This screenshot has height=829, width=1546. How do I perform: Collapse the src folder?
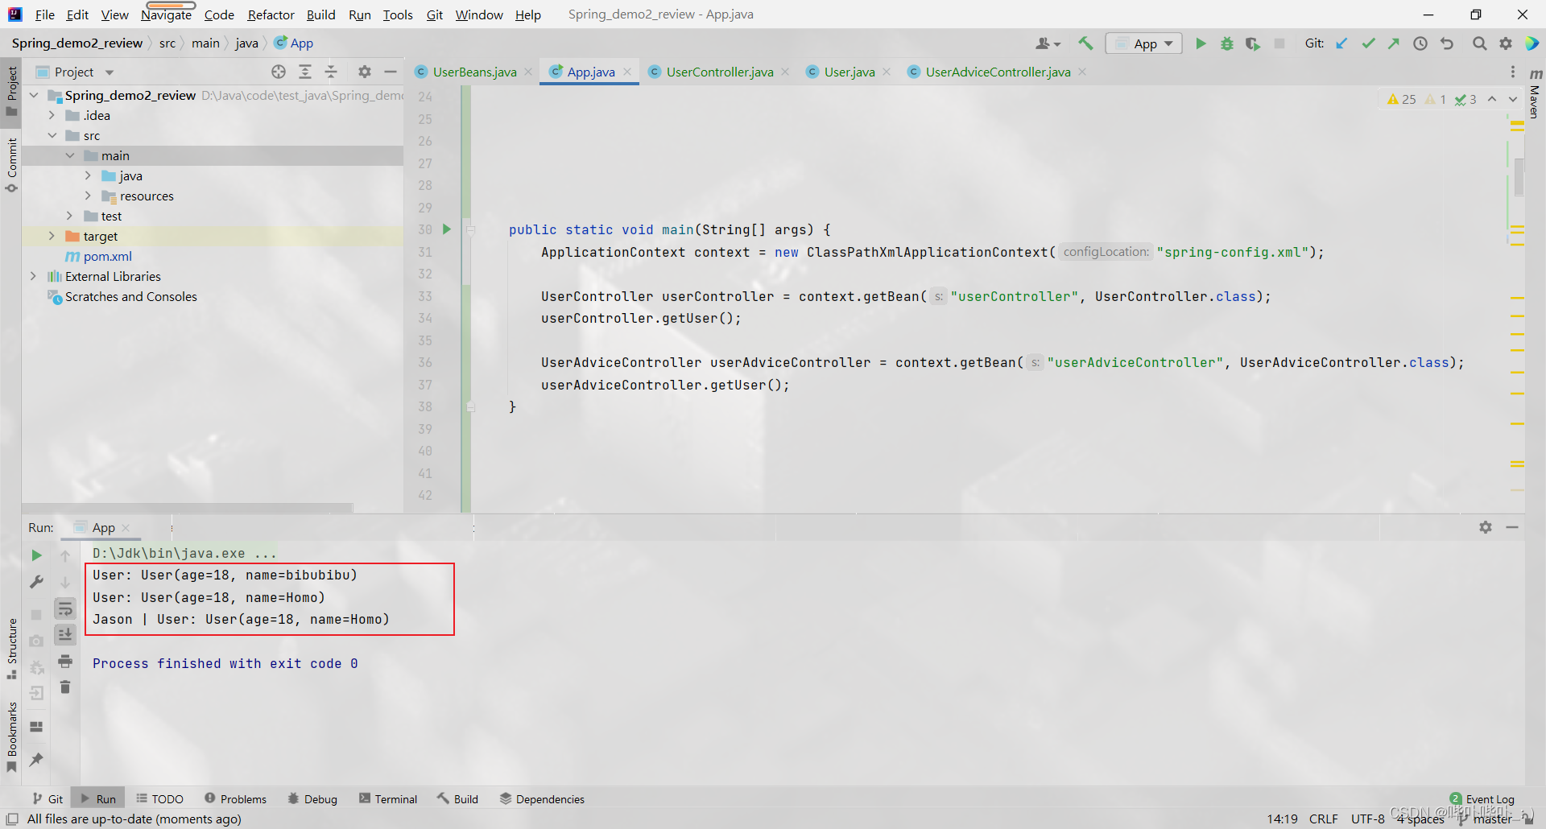(52, 135)
